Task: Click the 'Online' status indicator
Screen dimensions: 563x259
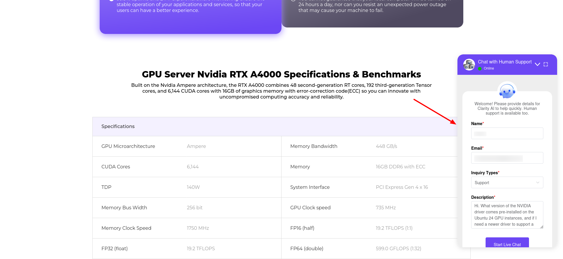Action: pyautogui.click(x=486, y=68)
